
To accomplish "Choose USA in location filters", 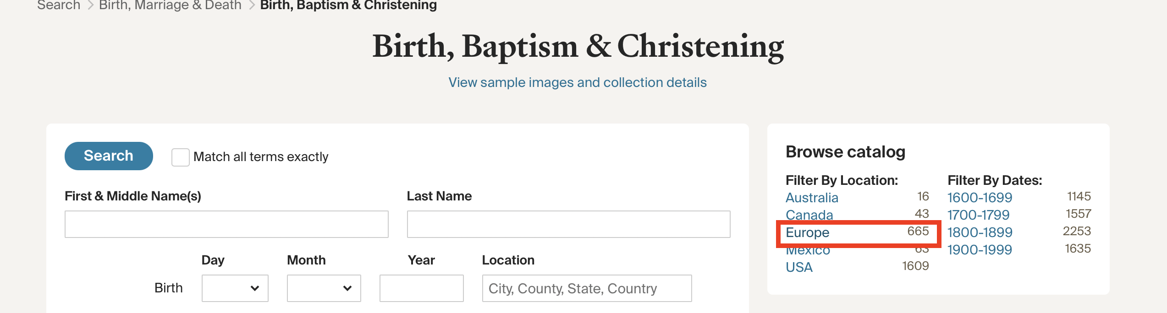I will 799,267.
